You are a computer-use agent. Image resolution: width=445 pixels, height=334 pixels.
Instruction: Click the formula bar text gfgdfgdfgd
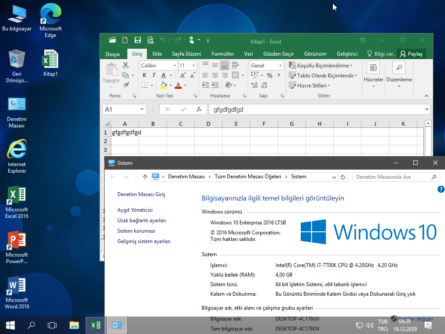coord(229,110)
